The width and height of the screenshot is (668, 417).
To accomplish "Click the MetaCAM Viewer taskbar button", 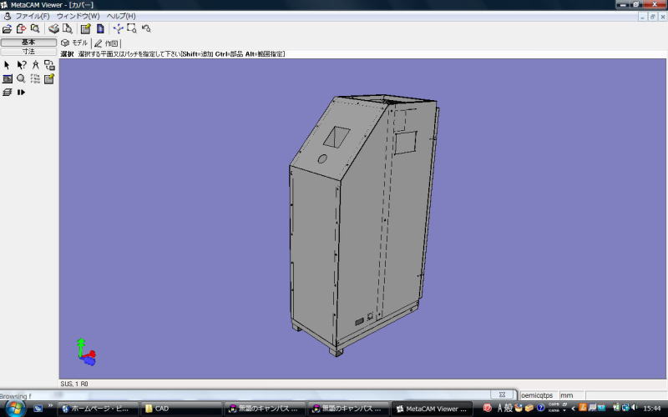I will pyautogui.click(x=432, y=409).
